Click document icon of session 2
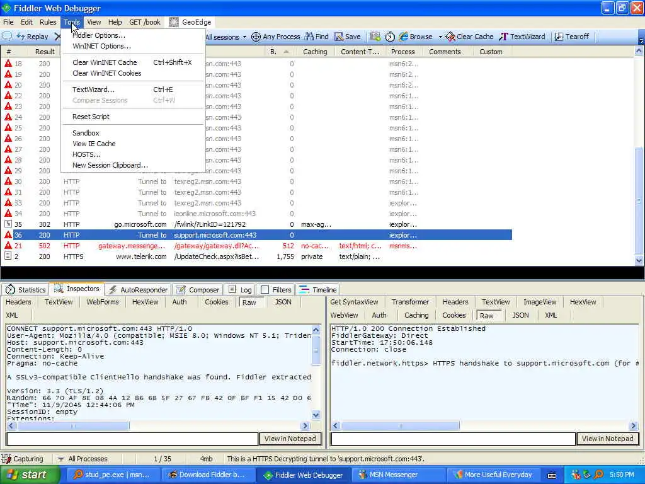 pos(8,256)
